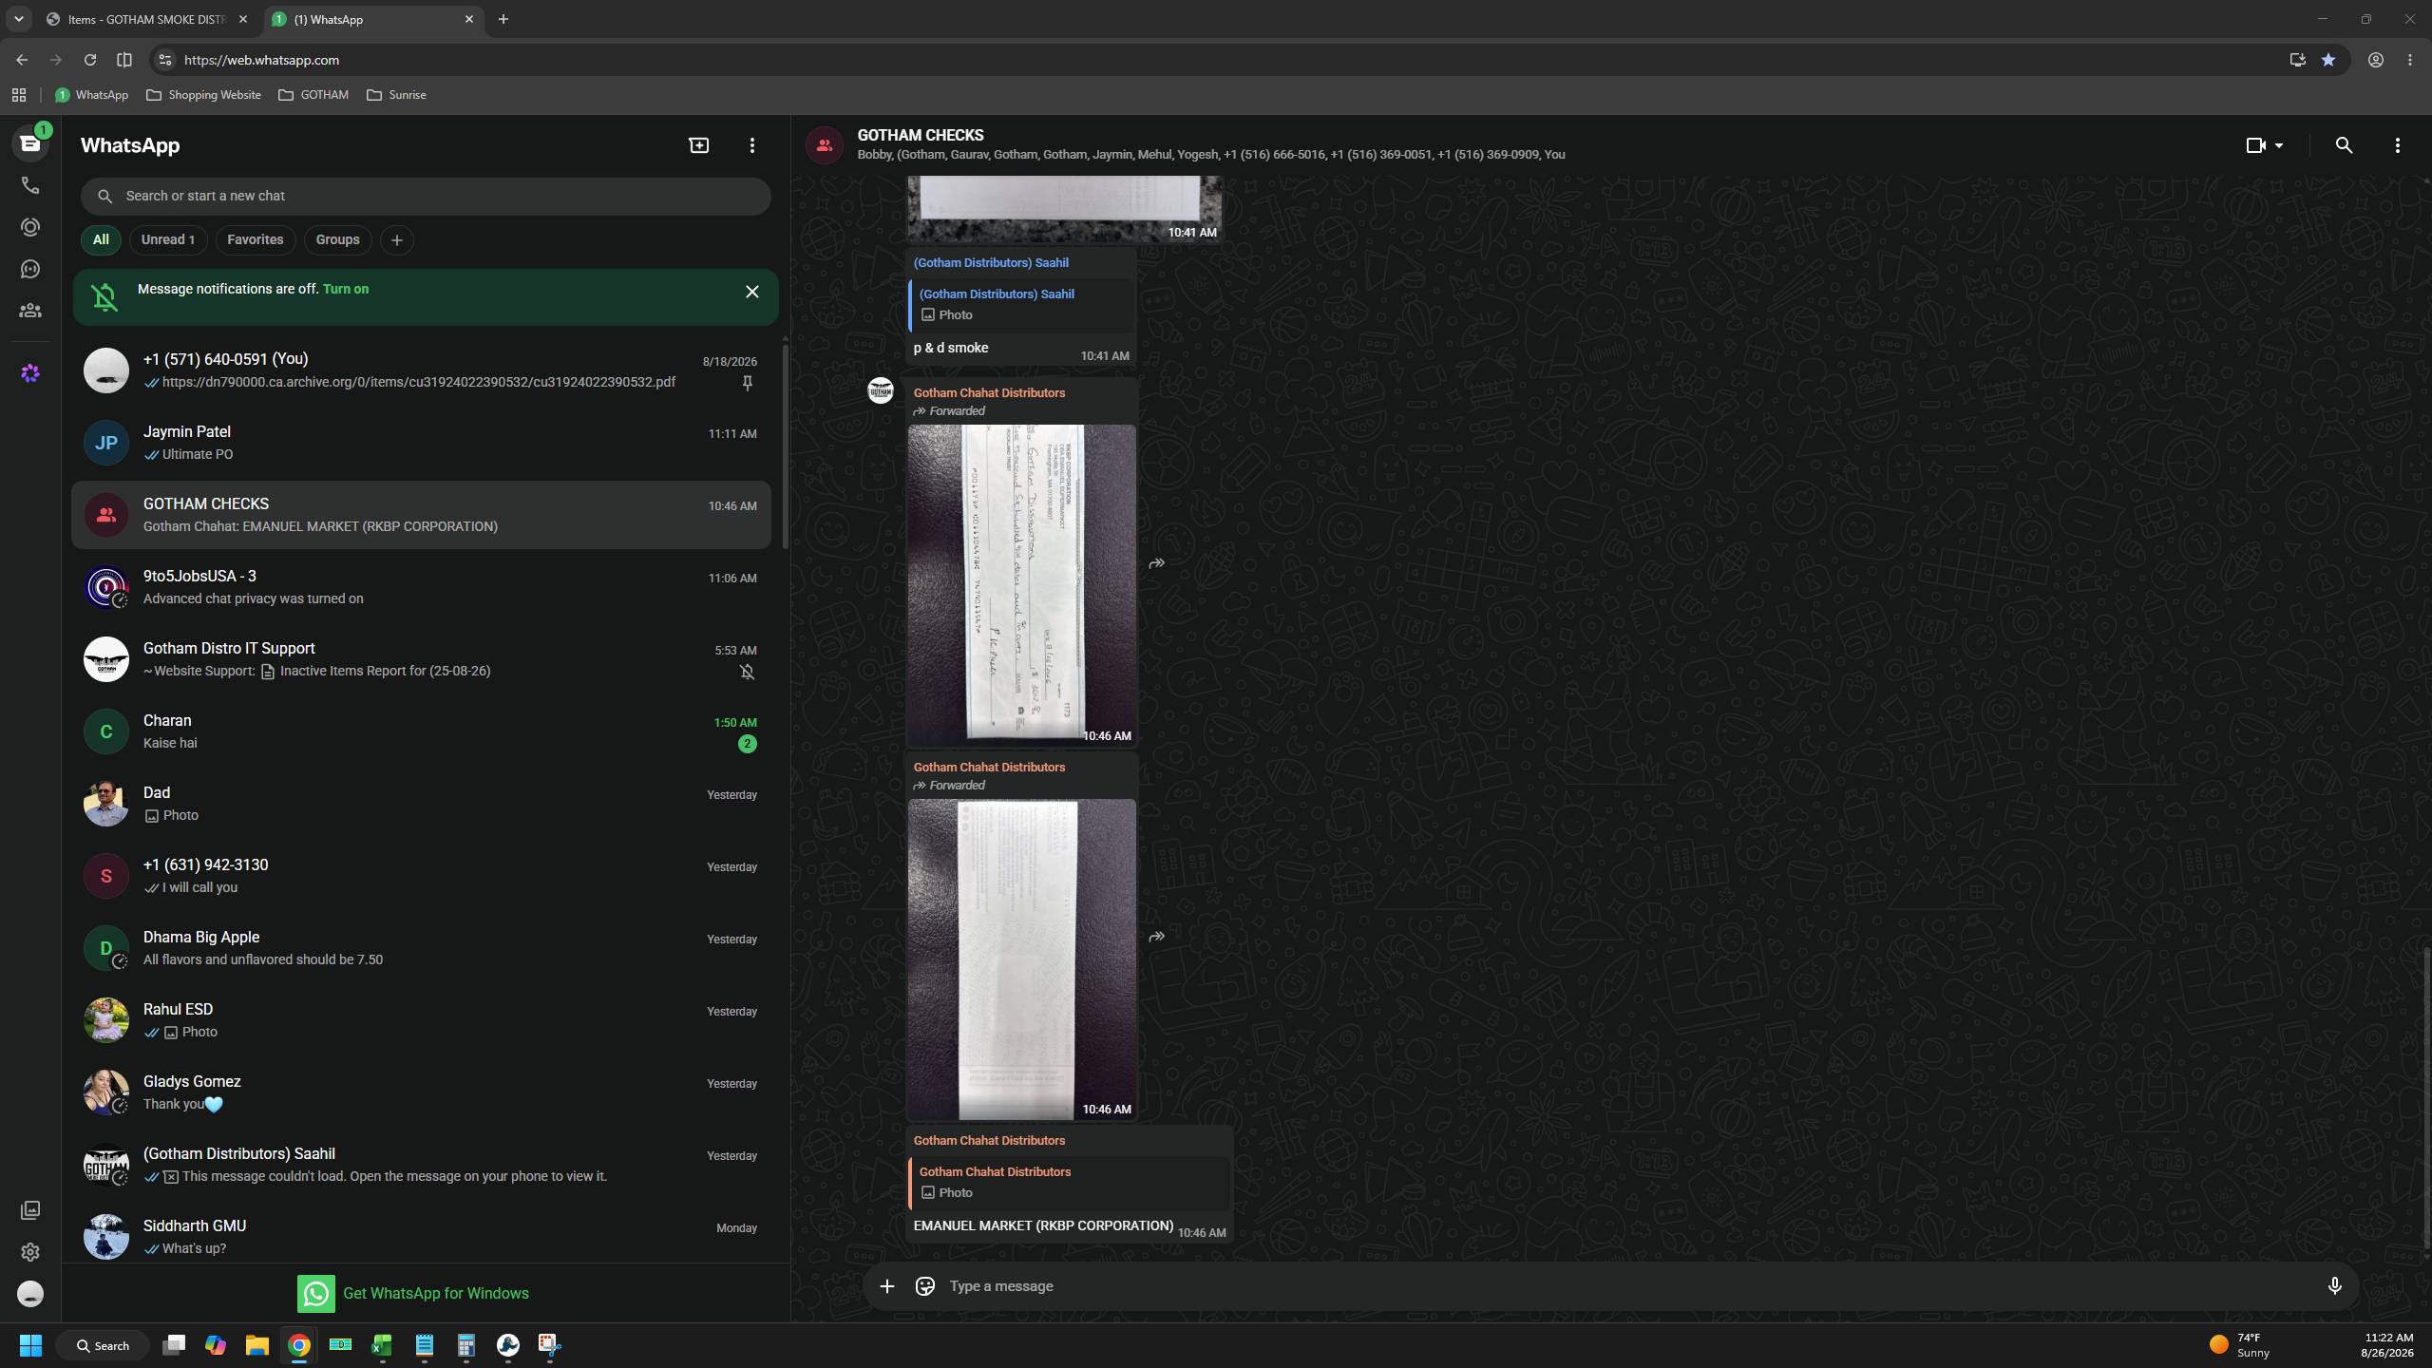Open the forwarded check photo thumbnail

click(x=1021, y=584)
